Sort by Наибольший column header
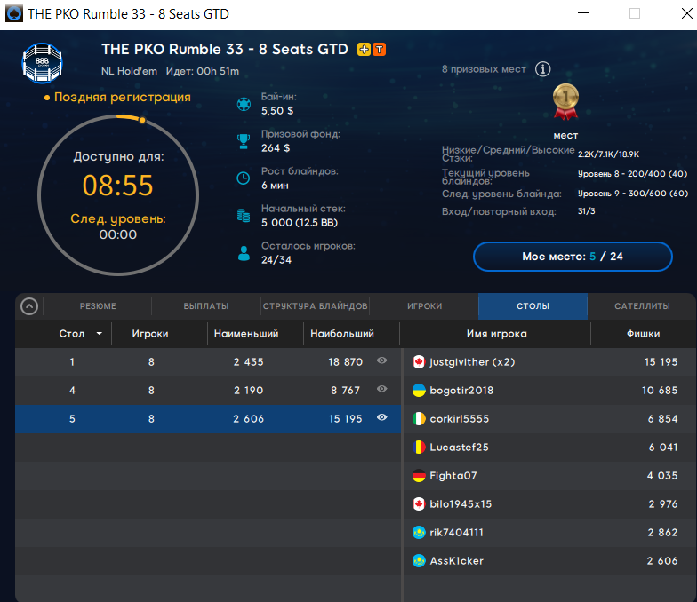Image resolution: width=697 pixels, height=602 pixels. point(342,334)
